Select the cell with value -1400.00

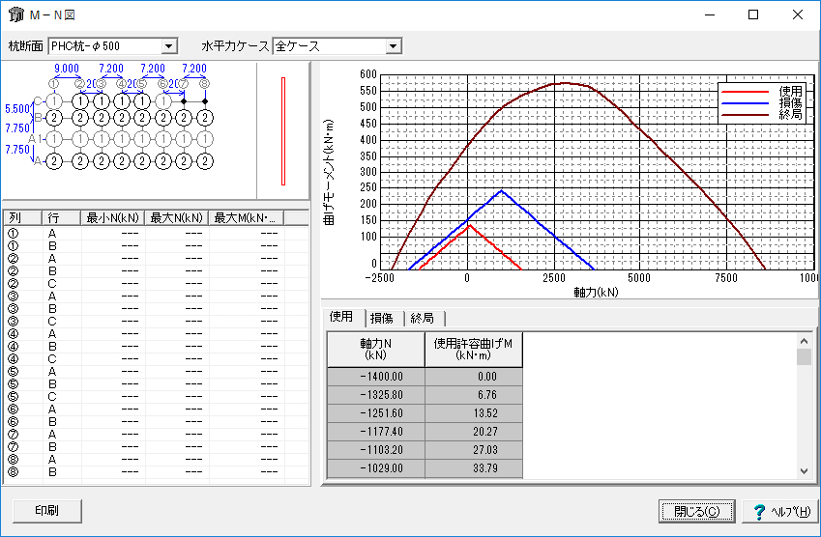click(x=376, y=377)
